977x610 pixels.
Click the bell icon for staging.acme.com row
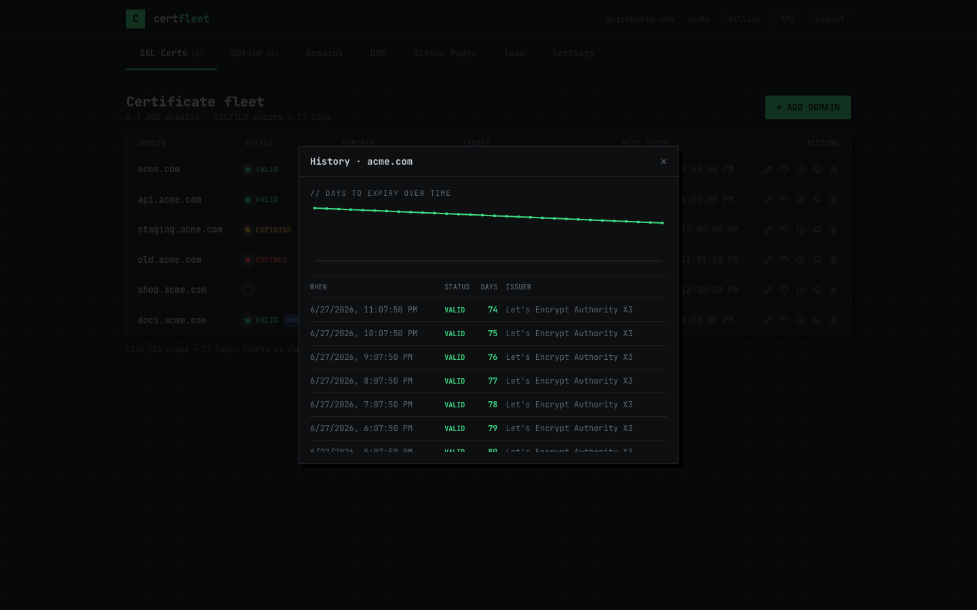pos(817,230)
